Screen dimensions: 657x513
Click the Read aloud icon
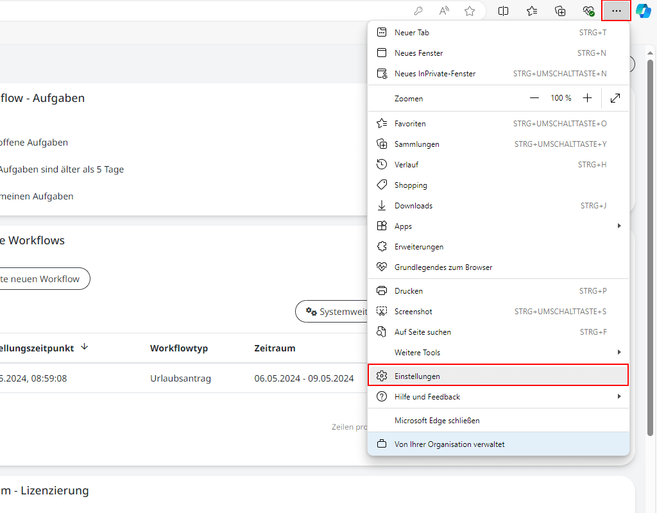point(444,11)
